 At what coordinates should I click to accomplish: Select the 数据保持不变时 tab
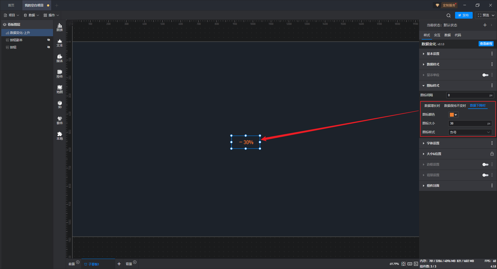(455, 106)
